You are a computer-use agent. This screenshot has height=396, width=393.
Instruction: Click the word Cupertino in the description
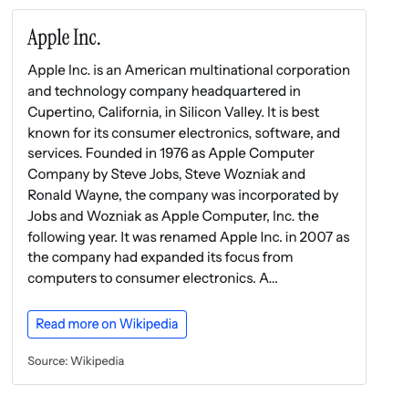click(61, 112)
